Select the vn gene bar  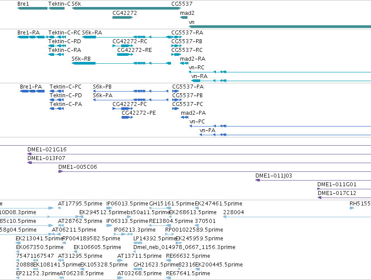(280, 26)
